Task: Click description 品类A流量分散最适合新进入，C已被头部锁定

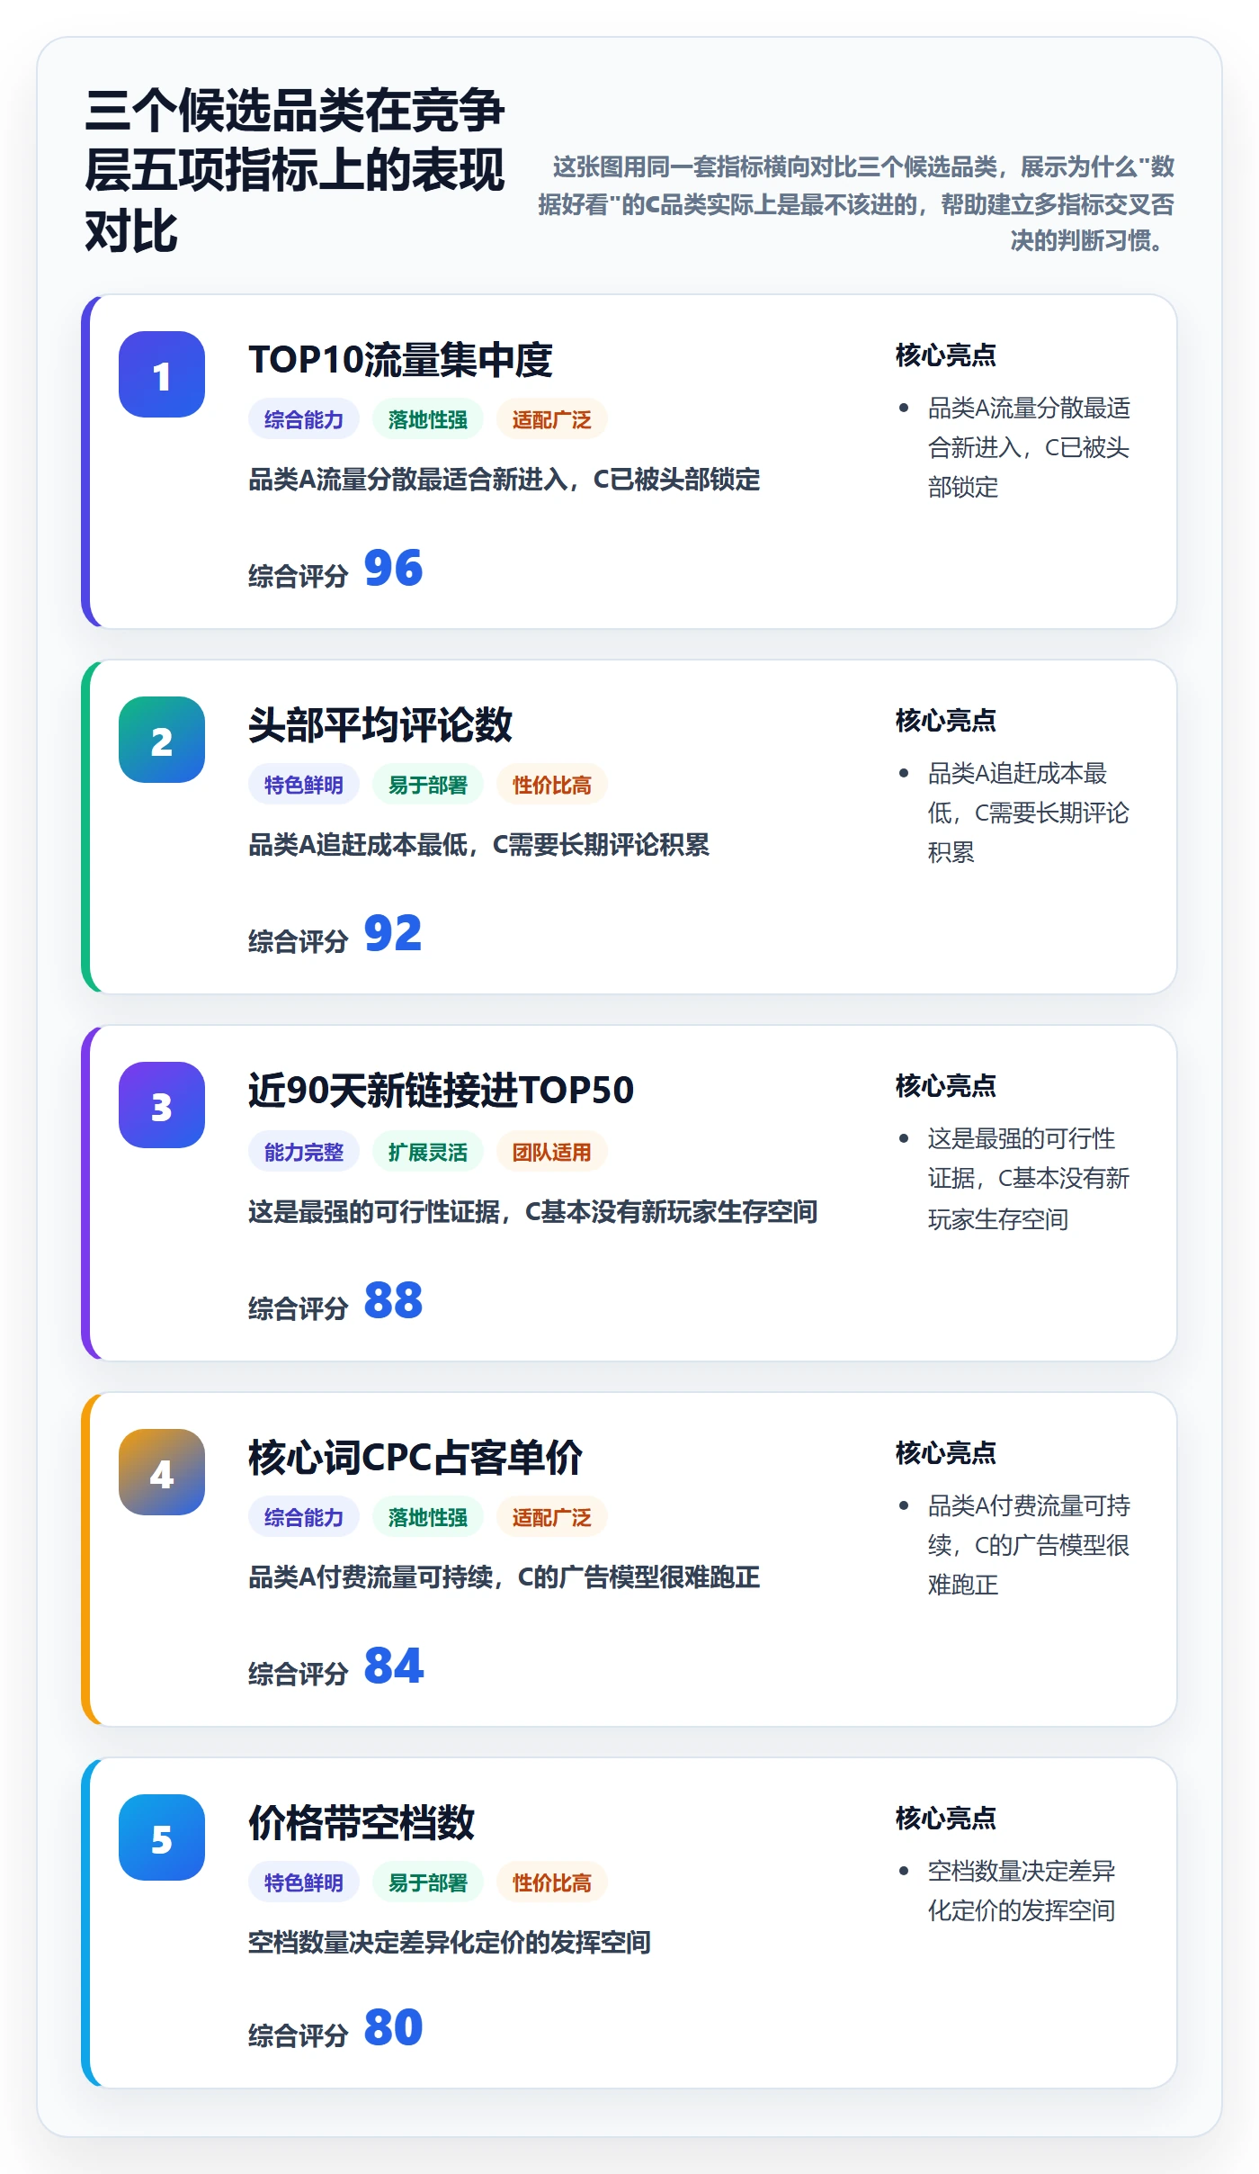Action: pyautogui.click(x=504, y=480)
